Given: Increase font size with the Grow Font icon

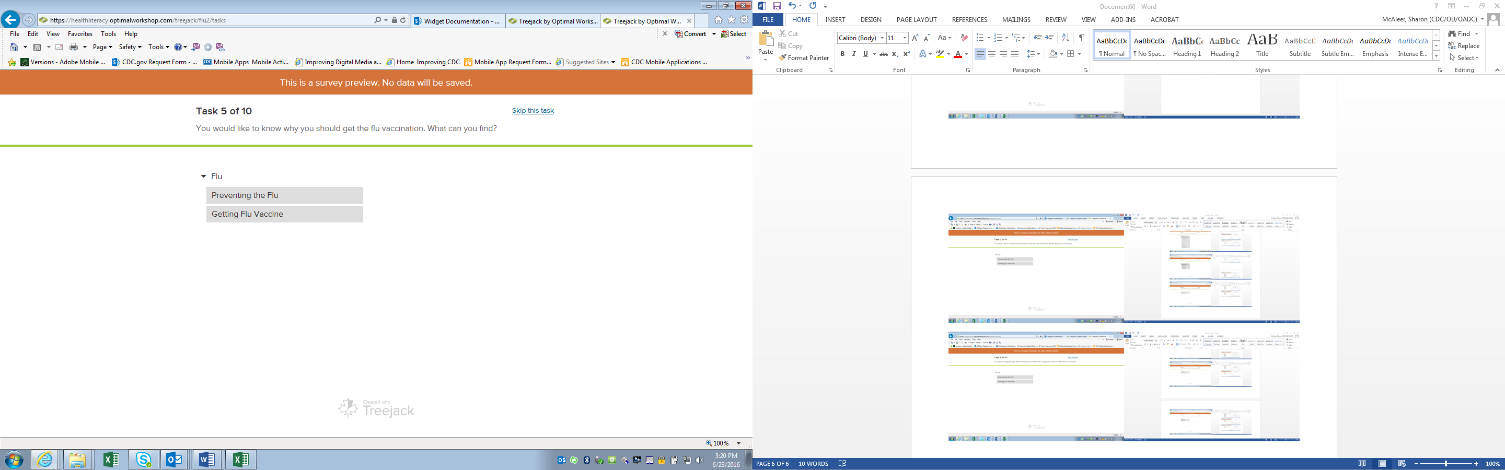Looking at the screenshot, I should pyautogui.click(x=915, y=38).
